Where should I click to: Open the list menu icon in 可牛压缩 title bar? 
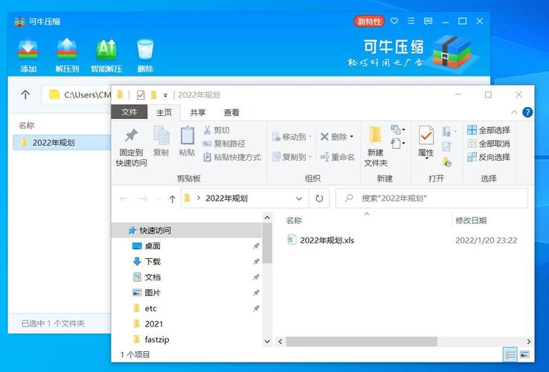tap(411, 22)
